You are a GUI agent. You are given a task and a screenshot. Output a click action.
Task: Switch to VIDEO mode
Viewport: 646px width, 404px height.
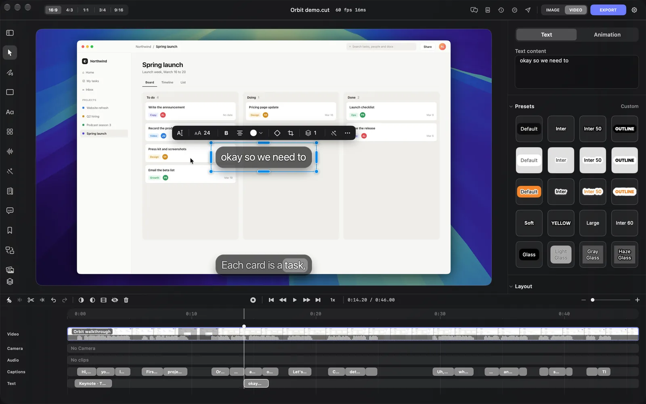click(575, 10)
